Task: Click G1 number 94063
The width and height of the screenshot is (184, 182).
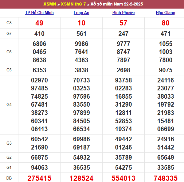Action: pos(39,168)
